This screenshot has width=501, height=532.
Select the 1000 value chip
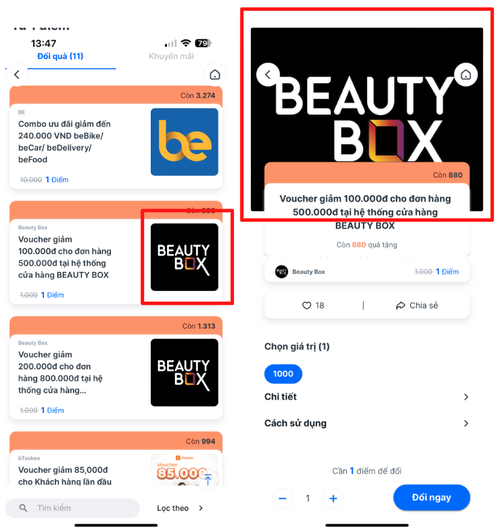283,374
